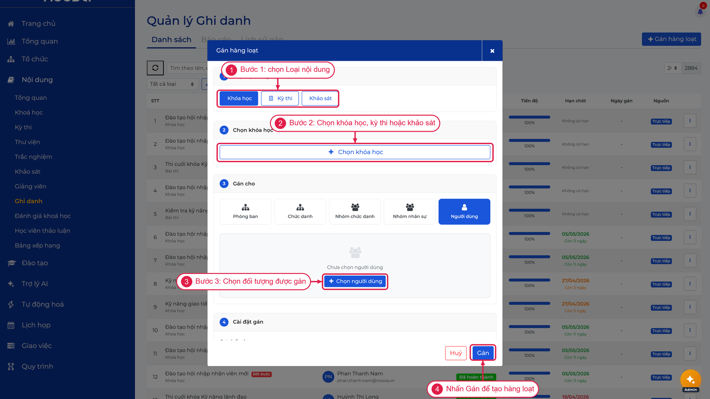This screenshot has width=710, height=399.
Task: Open the AI assistant sparkle Admin button
Action: click(690, 379)
